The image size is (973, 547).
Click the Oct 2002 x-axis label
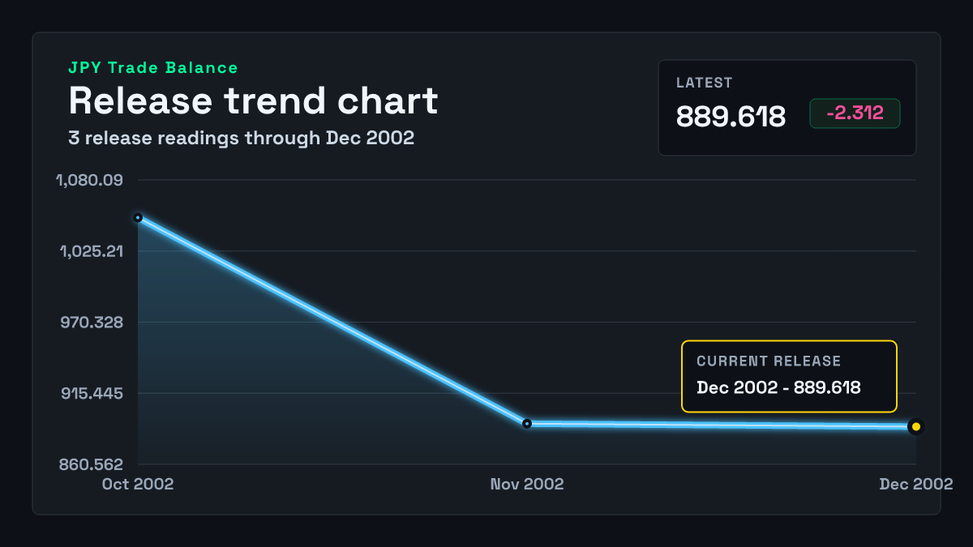pyautogui.click(x=138, y=484)
